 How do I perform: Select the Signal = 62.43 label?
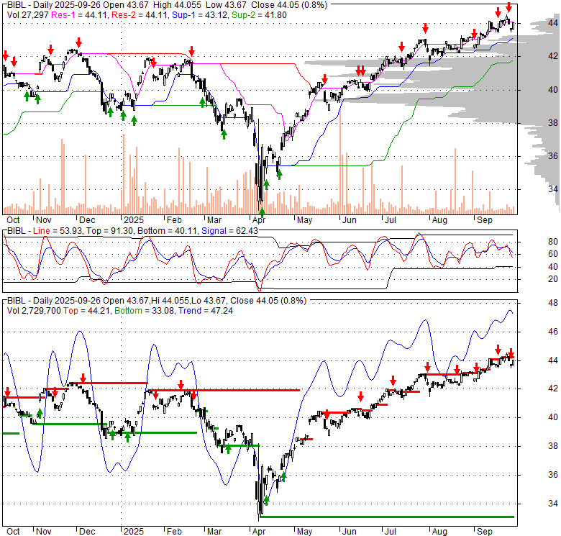(229, 231)
